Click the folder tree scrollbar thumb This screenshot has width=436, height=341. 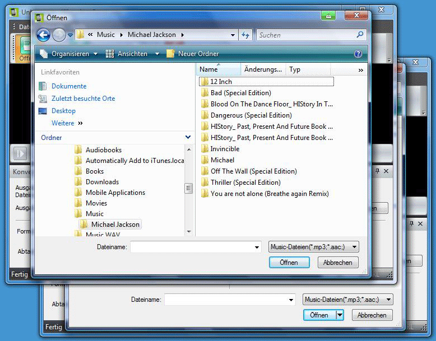click(188, 188)
